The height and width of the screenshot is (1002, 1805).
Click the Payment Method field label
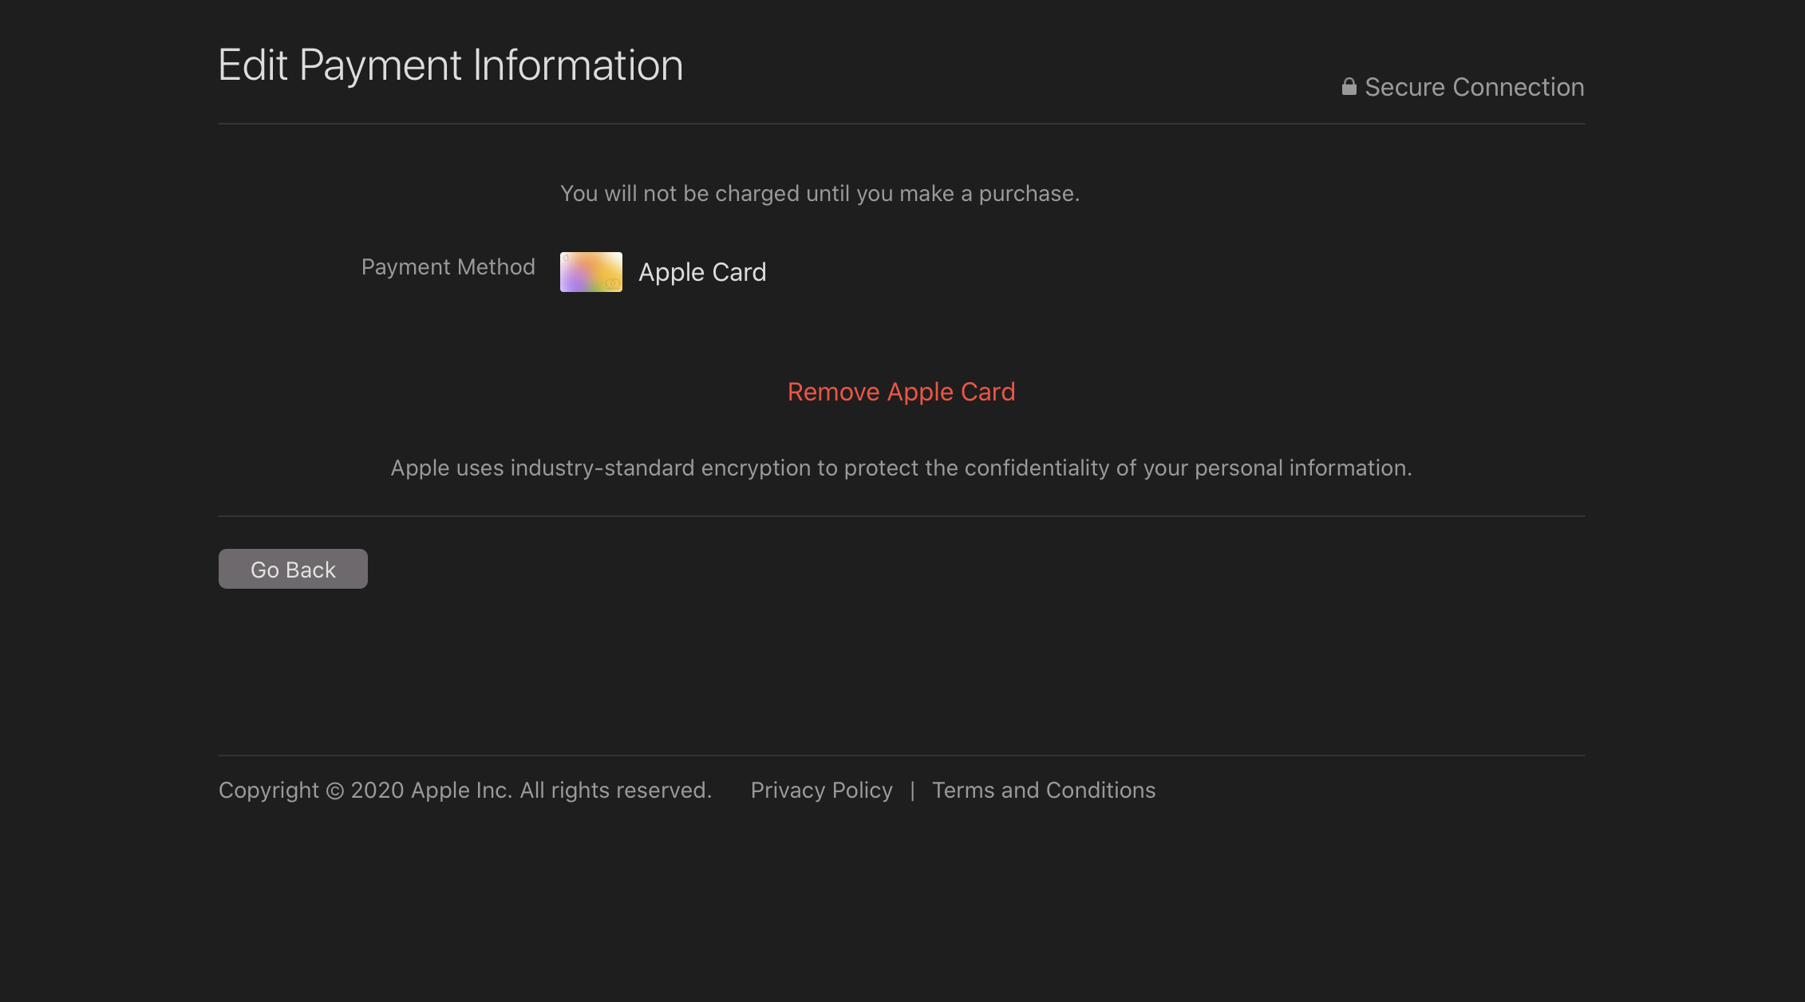click(448, 266)
